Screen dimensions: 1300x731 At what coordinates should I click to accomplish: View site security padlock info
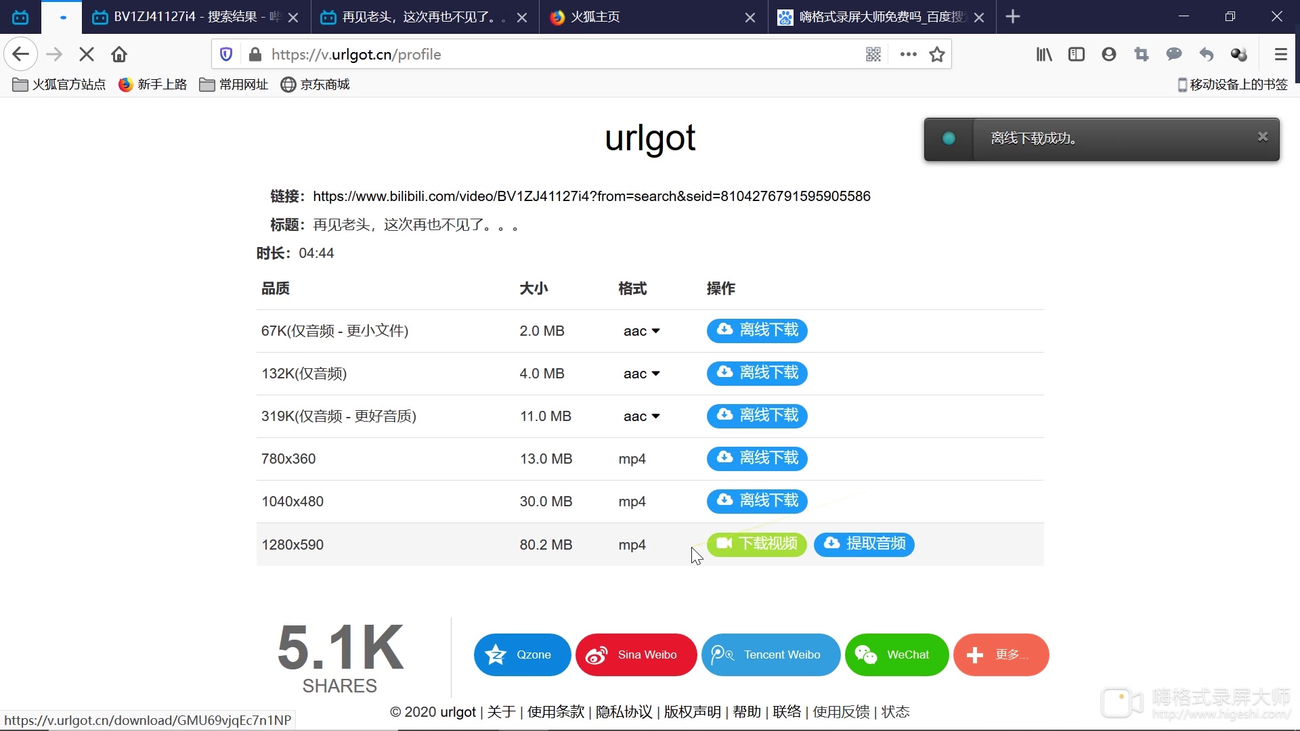coord(255,54)
